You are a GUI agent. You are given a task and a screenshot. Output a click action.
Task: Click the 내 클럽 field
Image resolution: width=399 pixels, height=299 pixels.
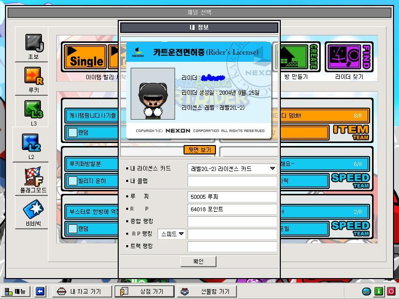point(232,181)
